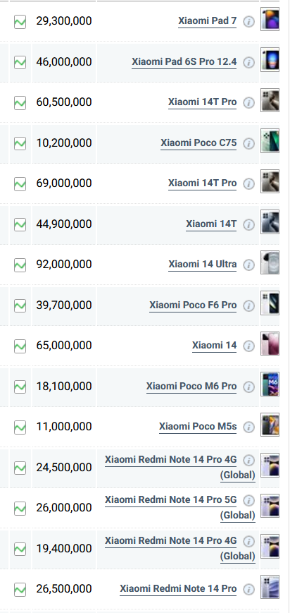Viewport: 290px width, 613px height.
Task: Click info icon beside Xiaomi Pad 6S Pro 12.4
Action: [248, 63]
